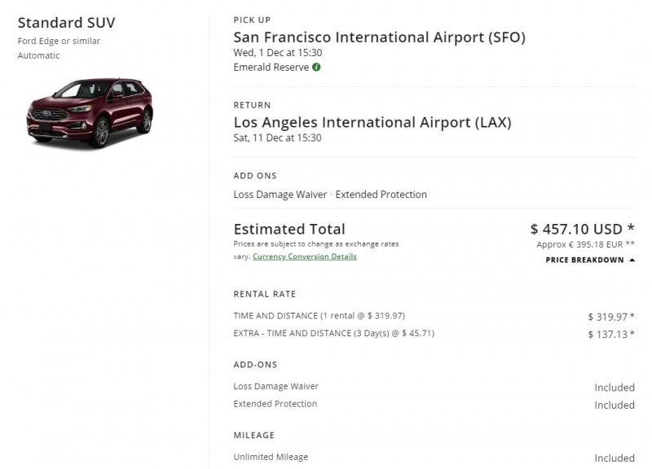Image resolution: width=652 pixels, height=469 pixels.
Task: Click the Add Ons summary line
Action: tap(329, 195)
